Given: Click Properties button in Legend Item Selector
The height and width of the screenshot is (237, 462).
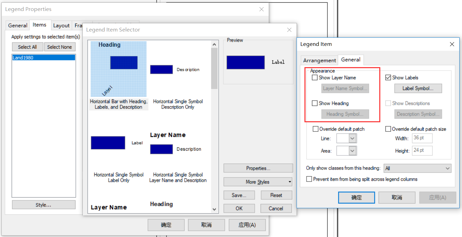Looking at the screenshot, I should coord(258,168).
